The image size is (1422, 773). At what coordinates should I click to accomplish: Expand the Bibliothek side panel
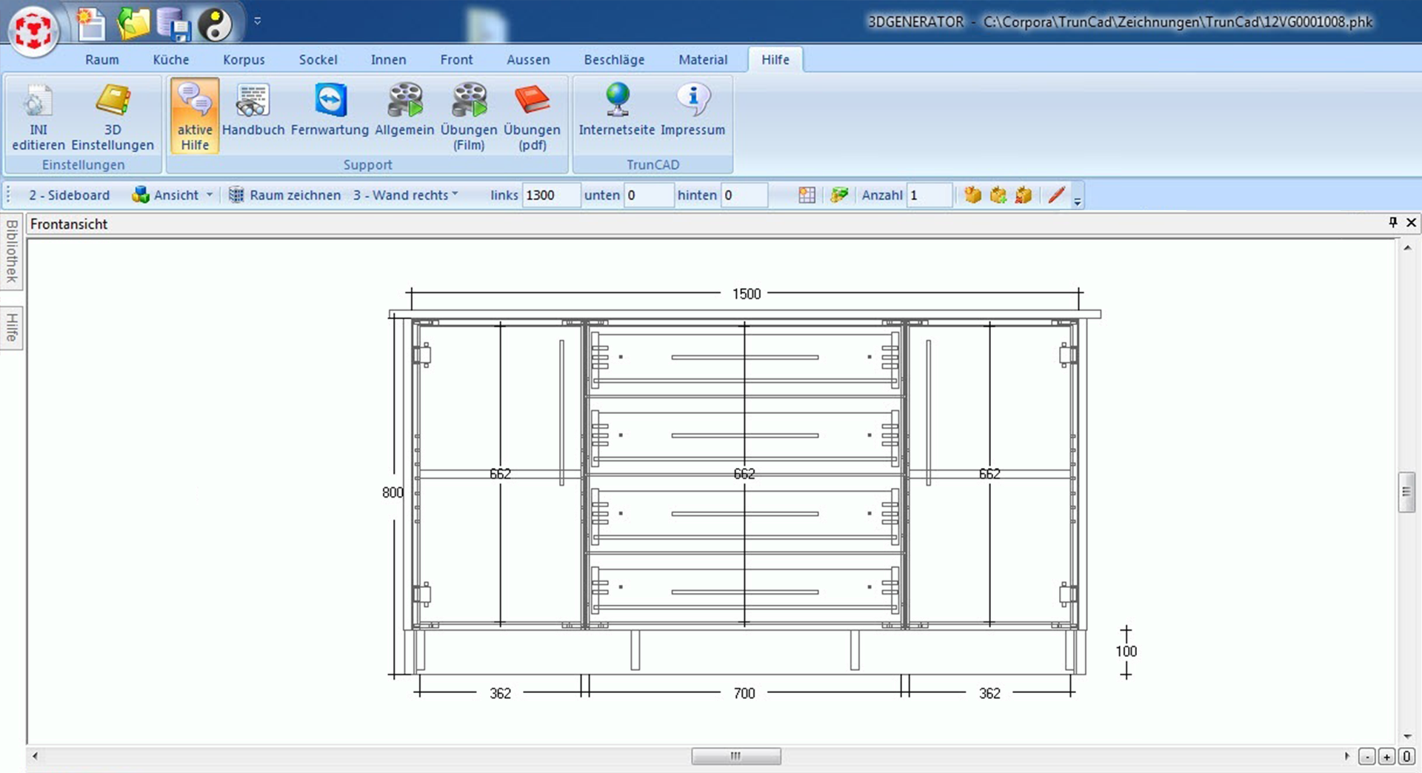(12, 252)
